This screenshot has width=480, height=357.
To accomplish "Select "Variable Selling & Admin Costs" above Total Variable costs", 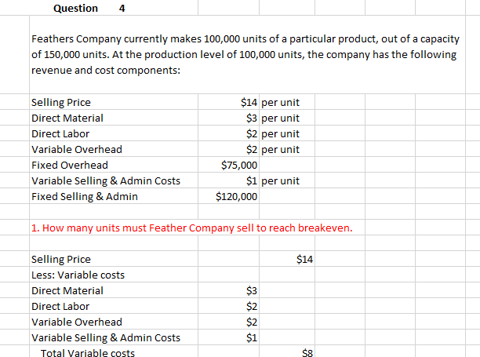I will point(105,337).
